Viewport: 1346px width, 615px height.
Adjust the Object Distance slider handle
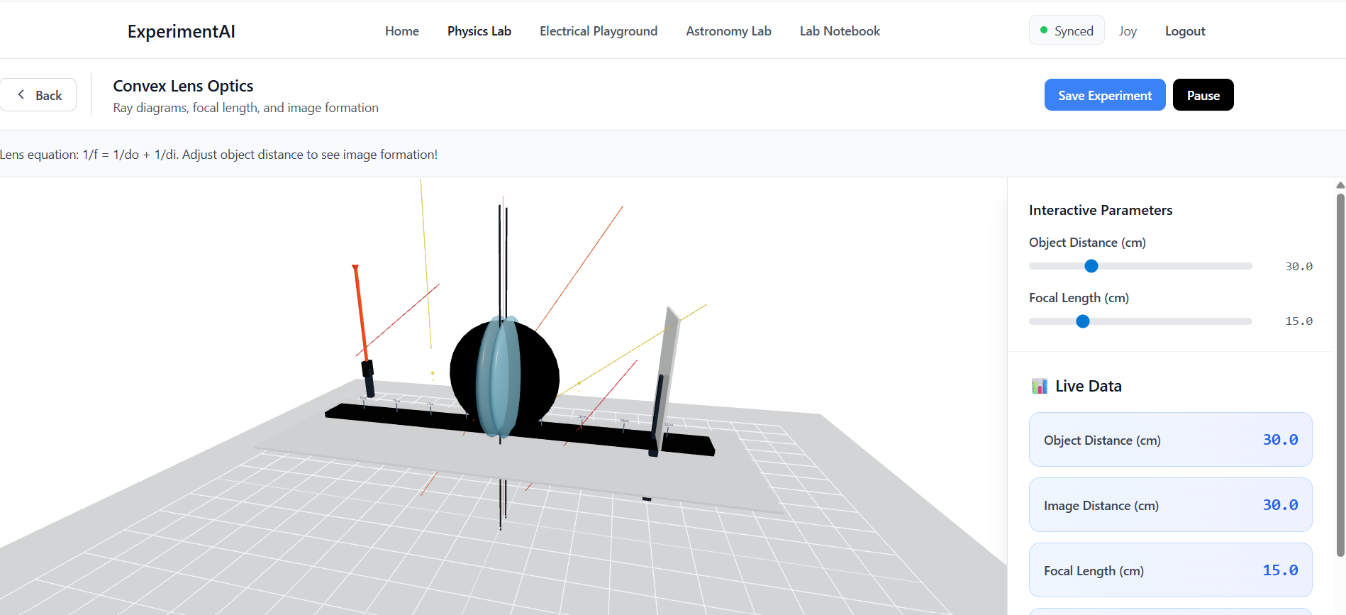(1091, 266)
